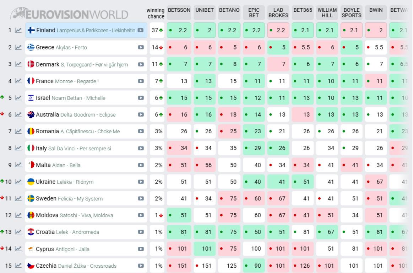Open Romania's odds history chart icon
Image resolution: width=413 pixels, height=273 pixels.
tap(18, 132)
